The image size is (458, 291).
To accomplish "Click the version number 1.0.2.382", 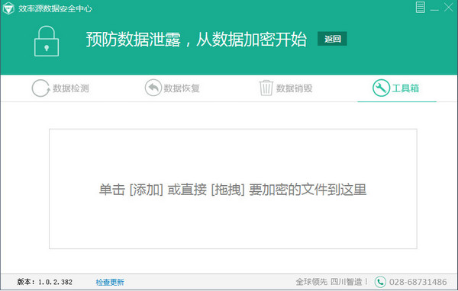I will 55,282.
